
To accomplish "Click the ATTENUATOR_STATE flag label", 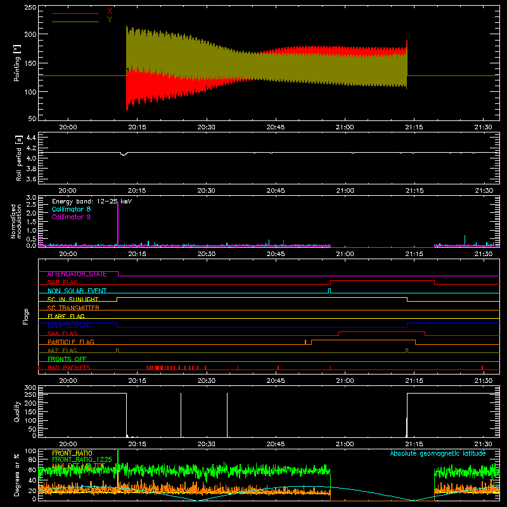I will (77, 274).
